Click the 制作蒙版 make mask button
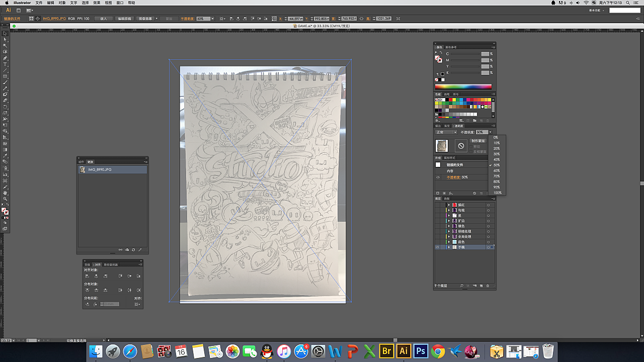Image resolution: width=644 pixels, height=362 pixels. tap(478, 141)
